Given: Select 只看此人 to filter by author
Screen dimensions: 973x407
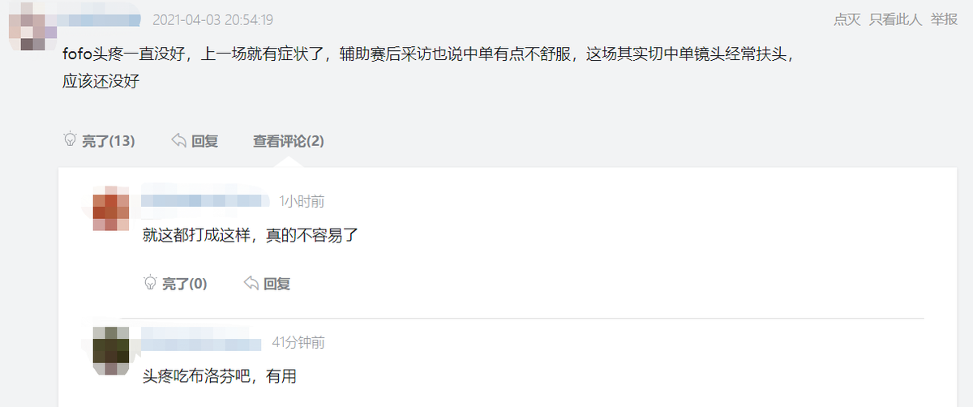Looking at the screenshot, I should tap(895, 19).
